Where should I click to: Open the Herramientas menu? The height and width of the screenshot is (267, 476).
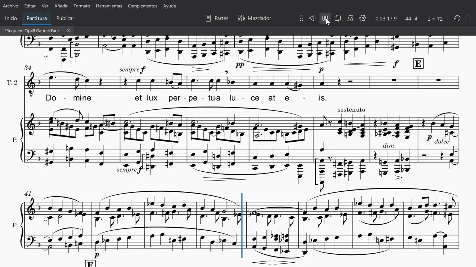[x=109, y=6]
